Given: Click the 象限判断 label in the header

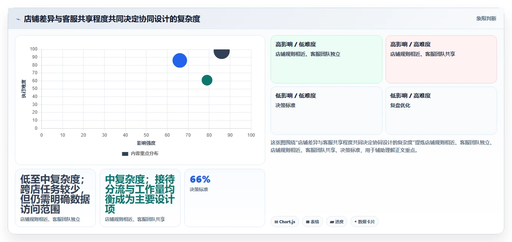Looking at the screenshot, I should point(486,18).
